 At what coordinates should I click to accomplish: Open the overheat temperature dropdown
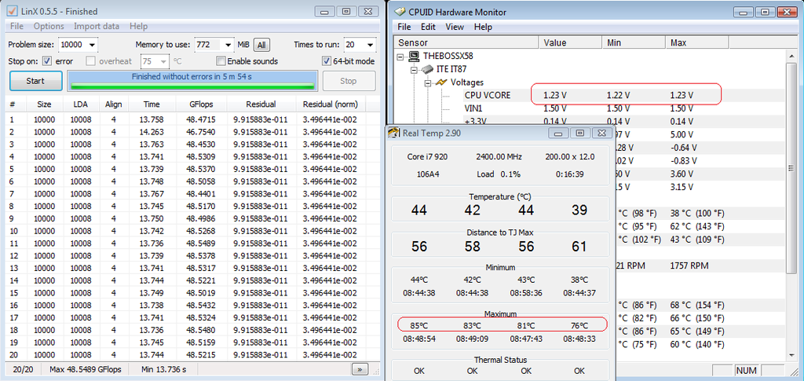pyautogui.click(x=163, y=61)
